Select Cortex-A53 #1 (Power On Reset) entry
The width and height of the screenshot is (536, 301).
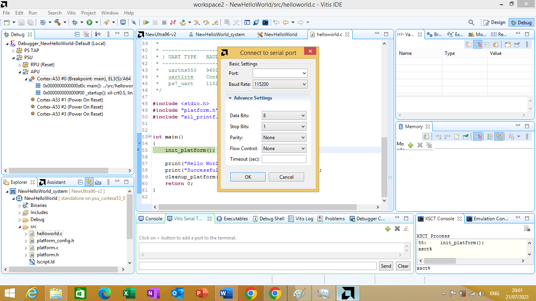(x=70, y=100)
